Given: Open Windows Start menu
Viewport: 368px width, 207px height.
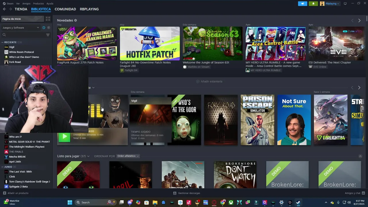Looking at the screenshot, I should (x=70, y=202).
